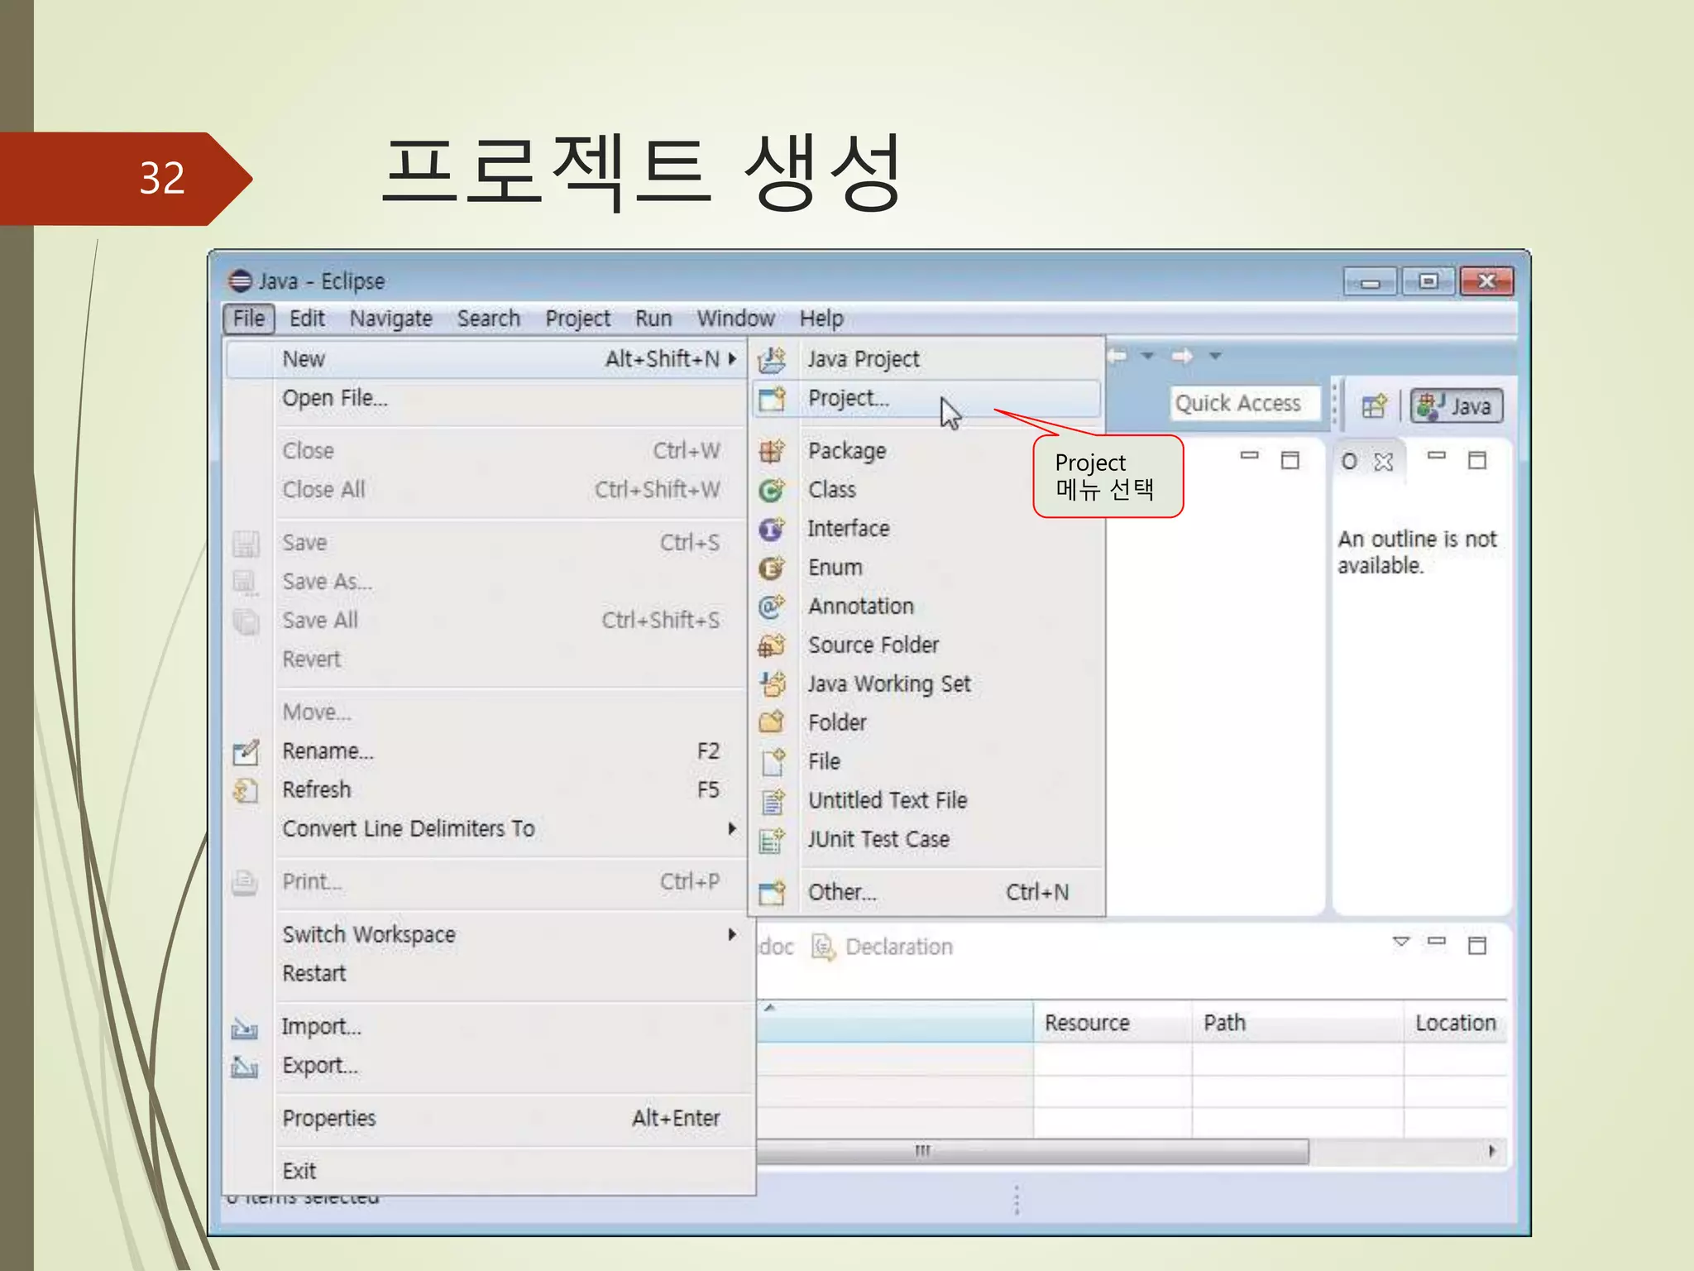Maximize the bottom Problems panel
Viewport: 1694px width, 1271px height.
pyautogui.click(x=1477, y=946)
